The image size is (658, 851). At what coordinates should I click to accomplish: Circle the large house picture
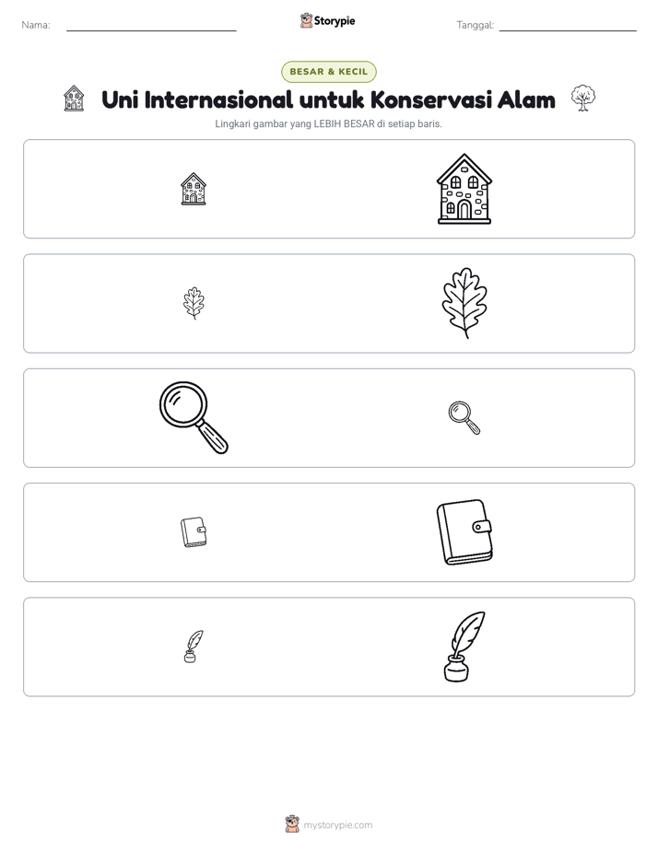[x=464, y=189]
